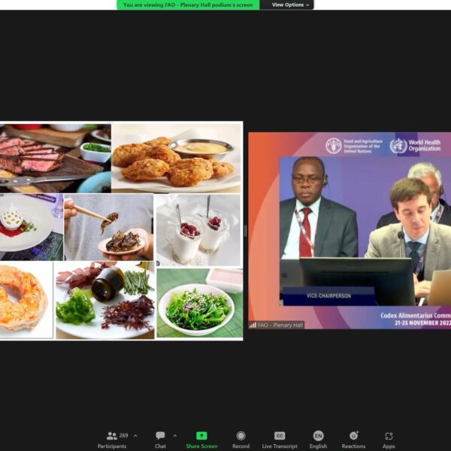Click the insects with chopsticks image

click(109, 227)
